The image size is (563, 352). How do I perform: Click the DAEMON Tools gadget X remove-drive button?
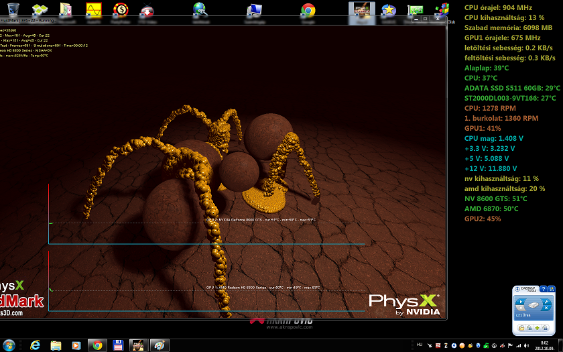(x=546, y=308)
